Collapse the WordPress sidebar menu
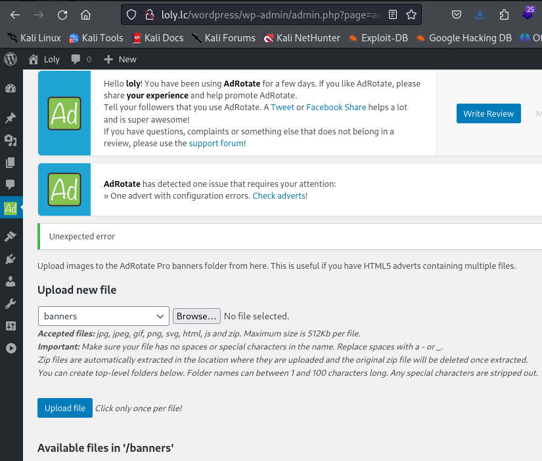Viewport: 542px width, 461px height. [11, 348]
